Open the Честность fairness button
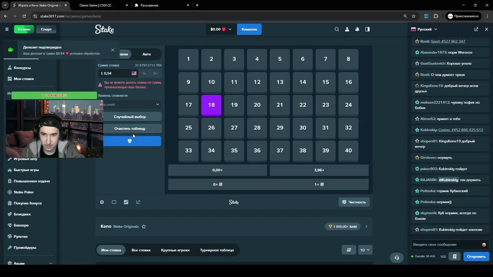493x277 pixels. click(354, 202)
